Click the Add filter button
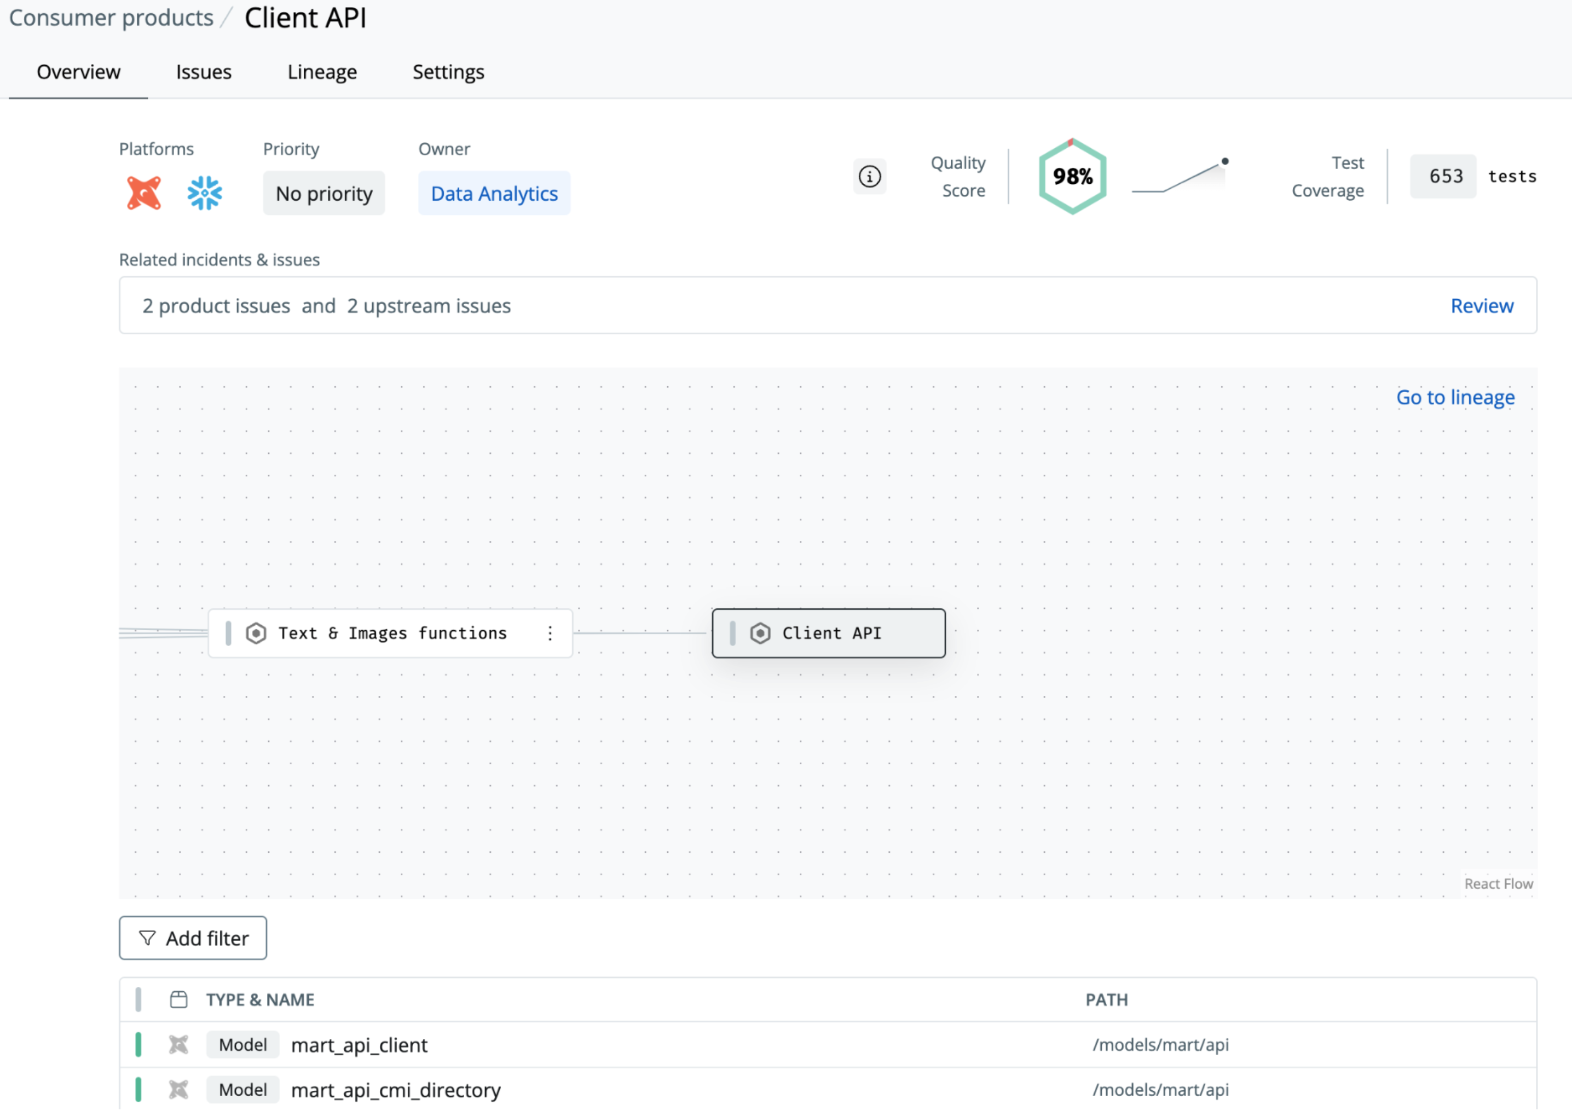This screenshot has width=1572, height=1117. click(x=193, y=938)
